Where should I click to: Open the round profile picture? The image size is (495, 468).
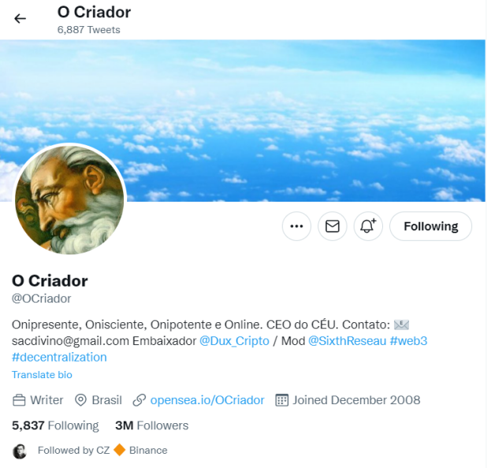click(x=69, y=199)
